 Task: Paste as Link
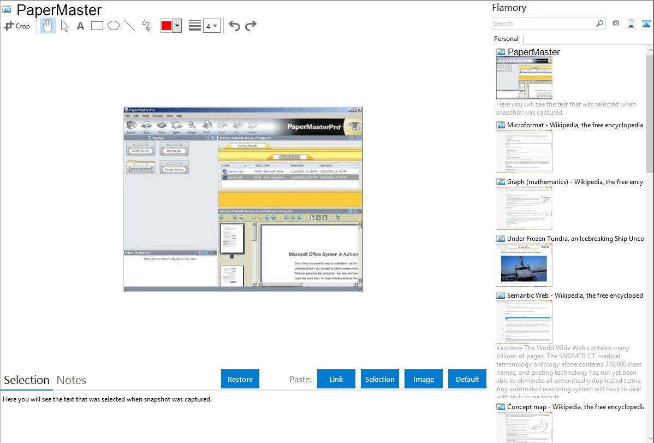coord(336,379)
